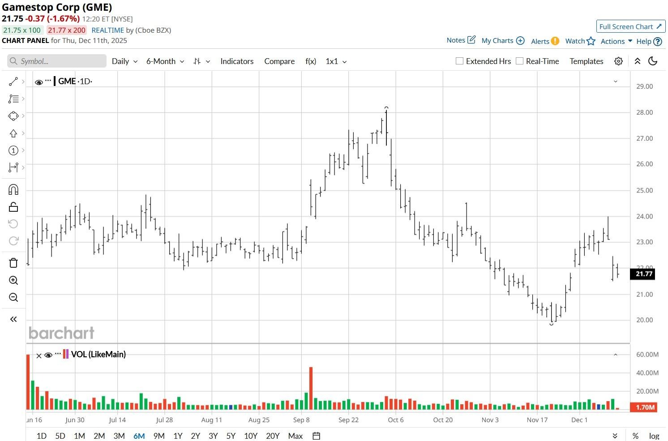Collapse the left drawing toolbar
The width and height of the screenshot is (668, 441).
(13, 319)
